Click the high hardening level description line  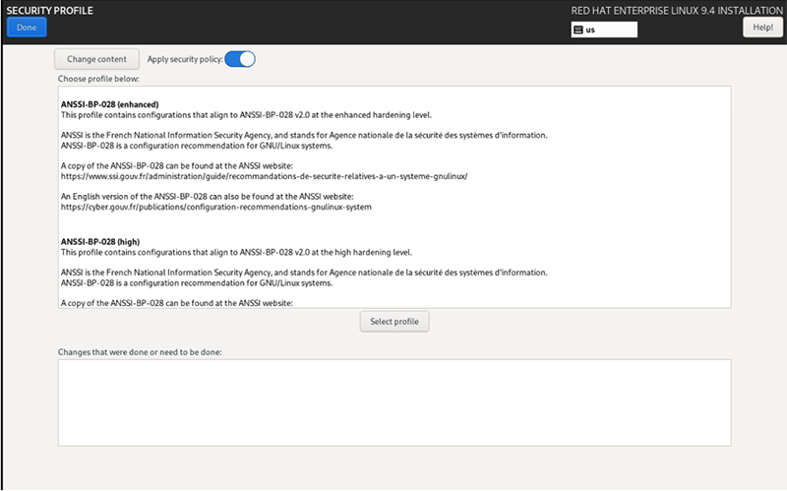[236, 252]
